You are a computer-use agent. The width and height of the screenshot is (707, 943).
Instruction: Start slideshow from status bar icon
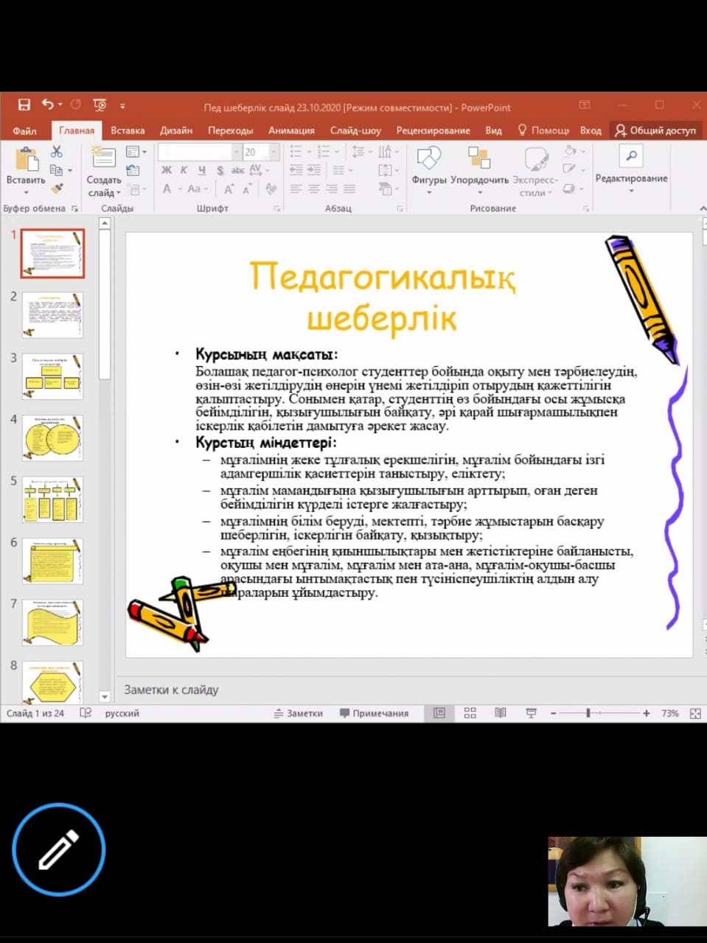(531, 713)
